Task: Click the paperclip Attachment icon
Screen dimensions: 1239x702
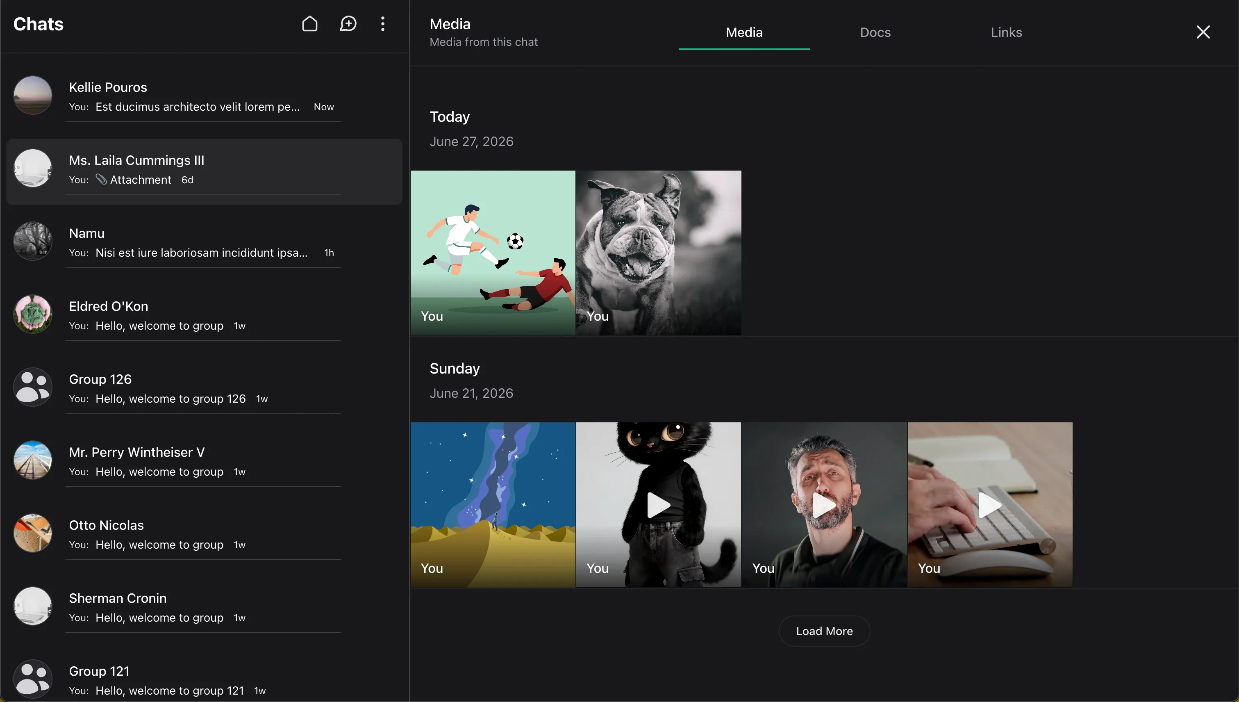Action: pos(101,179)
